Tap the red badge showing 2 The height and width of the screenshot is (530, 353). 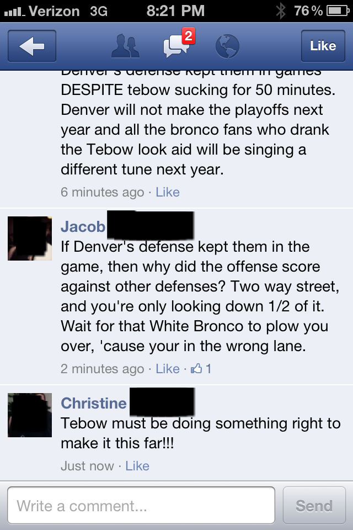pyautogui.click(x=189, y=36)
